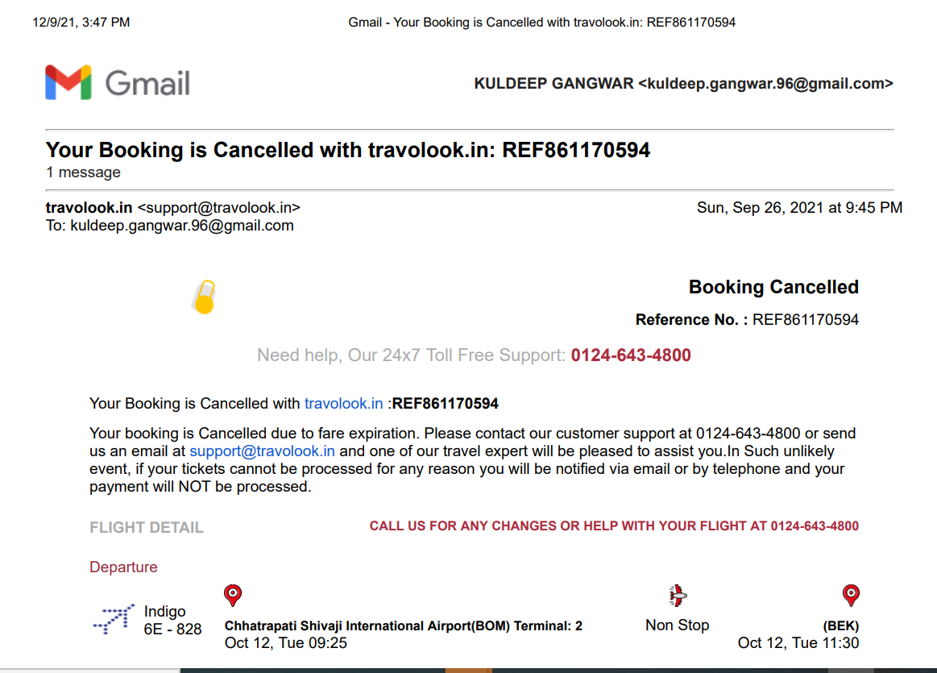Click the red location pin above Chhatrapati Shivaji airport
The image size is (937, 673).
[x=232, y=596]
